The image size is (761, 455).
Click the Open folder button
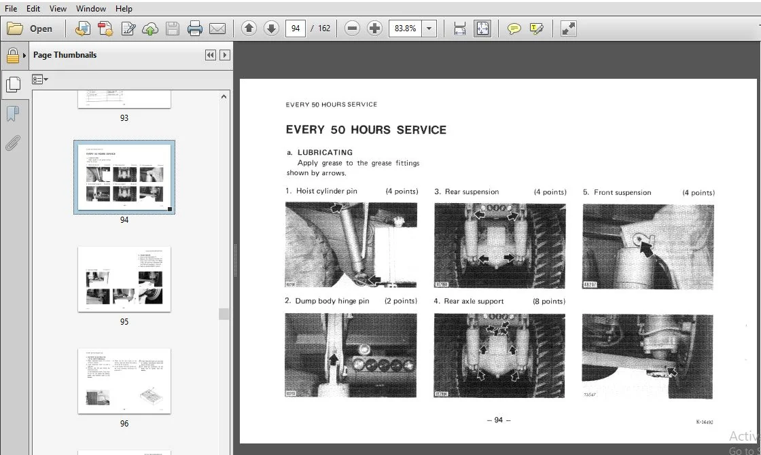tap(30, 29)
